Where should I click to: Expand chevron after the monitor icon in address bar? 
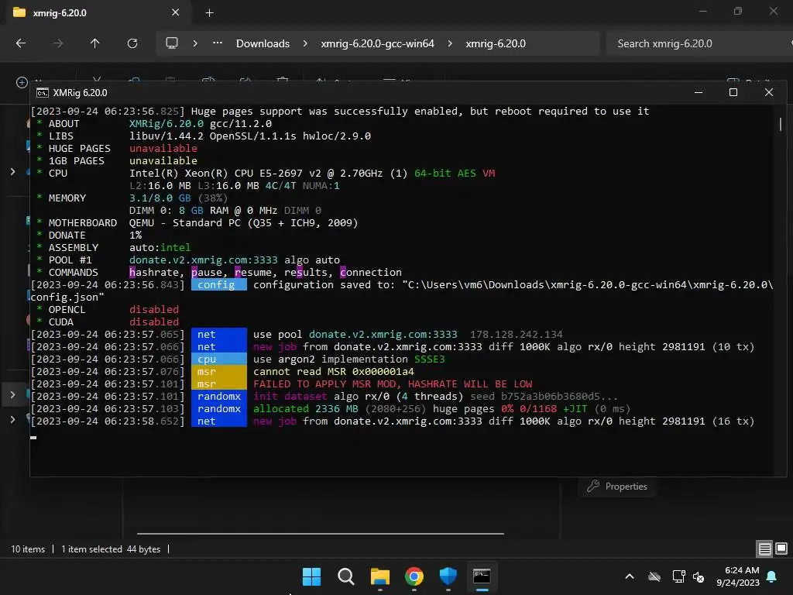pos(195,43)
